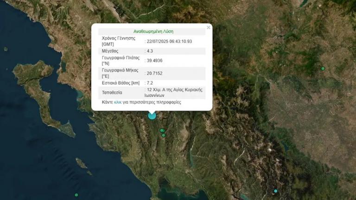This screenshot has height=200, width=356.
Task: Click the 'Χρόνος Γέννησης [GMT]' label
Action: point(118,41)
